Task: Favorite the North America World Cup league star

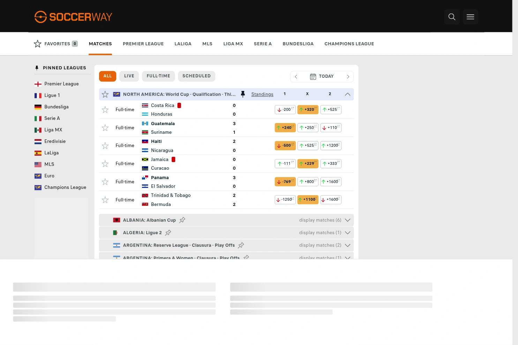Action: pyautogui.click(x=105, y=94)
